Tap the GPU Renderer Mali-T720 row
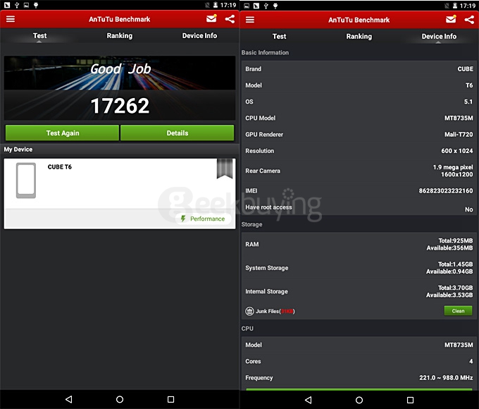The width and height of the screenshot is (479, 409). (x=359, y=134)
